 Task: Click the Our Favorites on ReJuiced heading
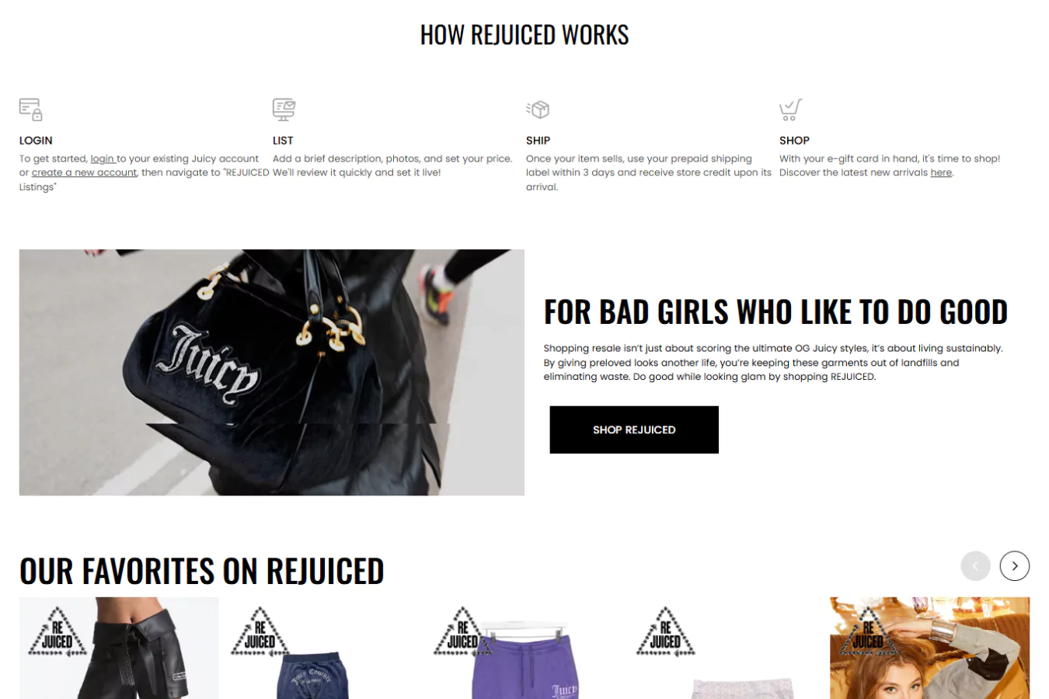[202, 571]
